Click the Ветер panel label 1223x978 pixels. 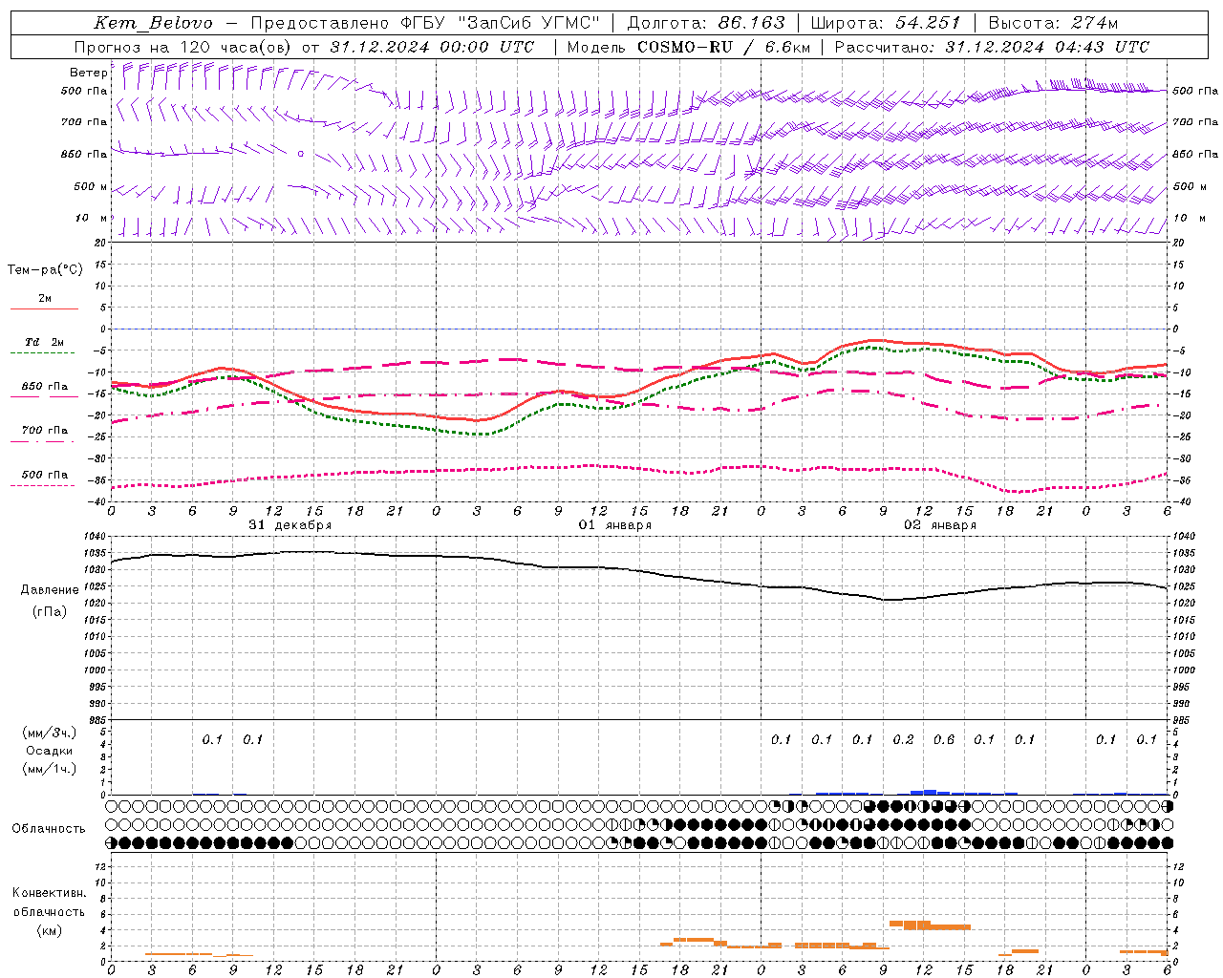(88, 73)
